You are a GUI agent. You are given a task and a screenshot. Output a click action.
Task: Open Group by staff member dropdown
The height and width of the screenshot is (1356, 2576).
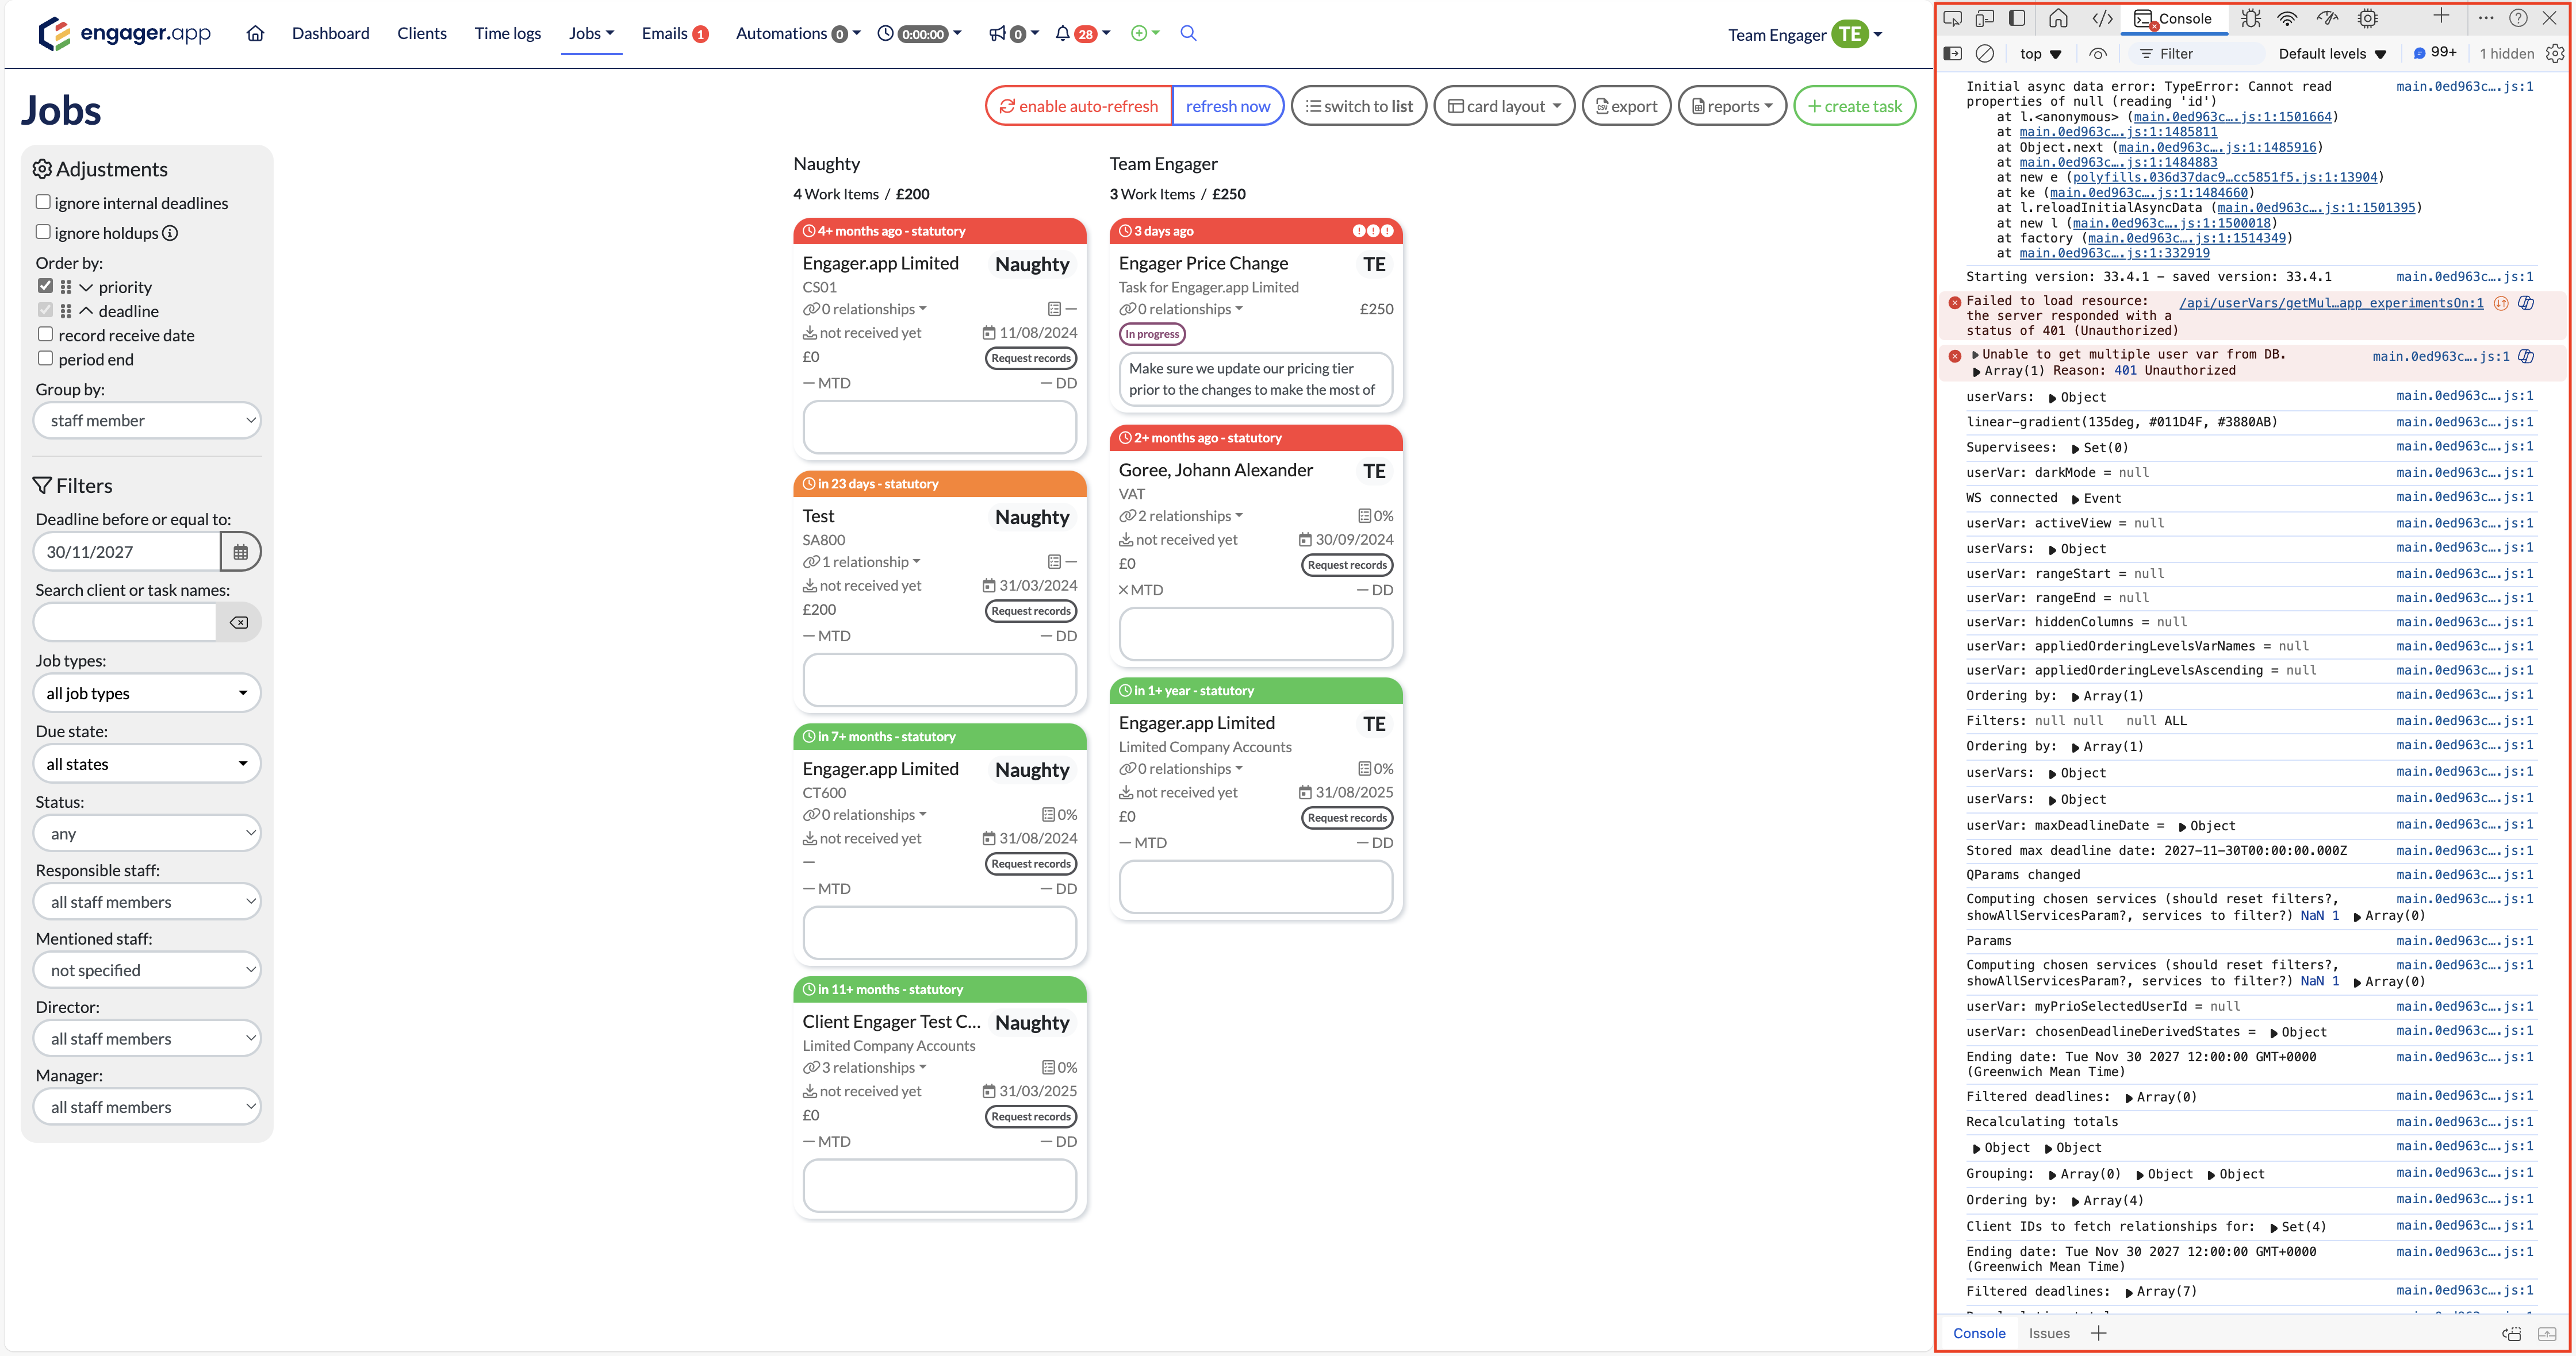click(148, 421)
